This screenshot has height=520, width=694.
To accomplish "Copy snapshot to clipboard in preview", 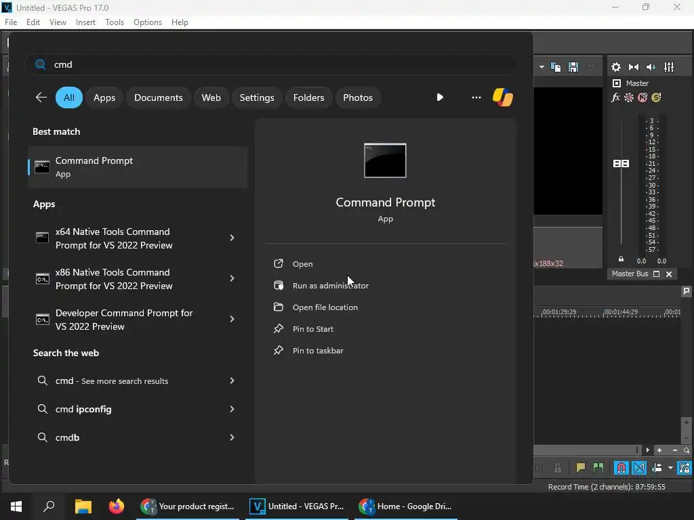I will pos(556,67).
